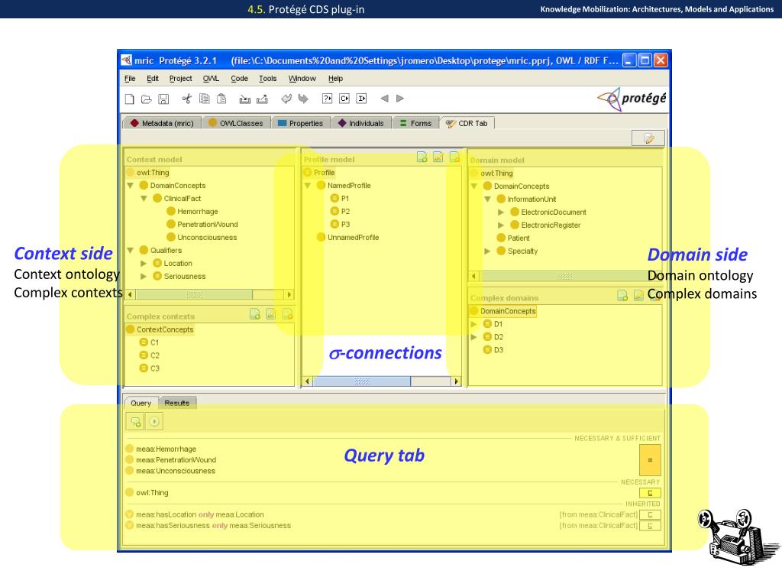
Task: Switch to the Properties tab
Action: [x=300, y=123]
